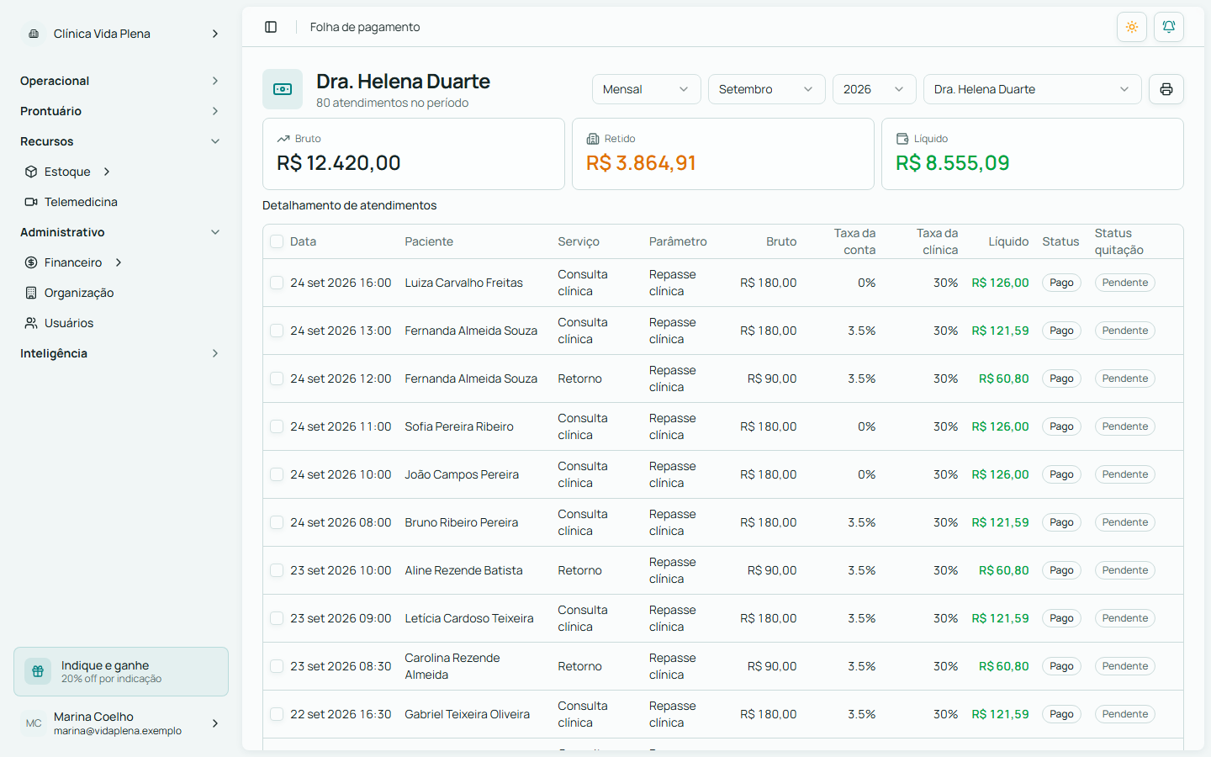The height and width of the screenshot is (757, 1211).
Task: Collapse the Administrativo menu section
Action: point(121,232)
